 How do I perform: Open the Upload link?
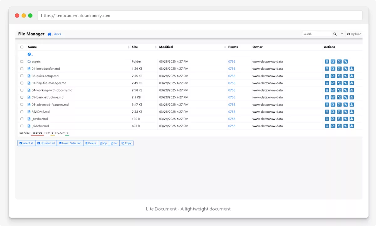[354, 34]
